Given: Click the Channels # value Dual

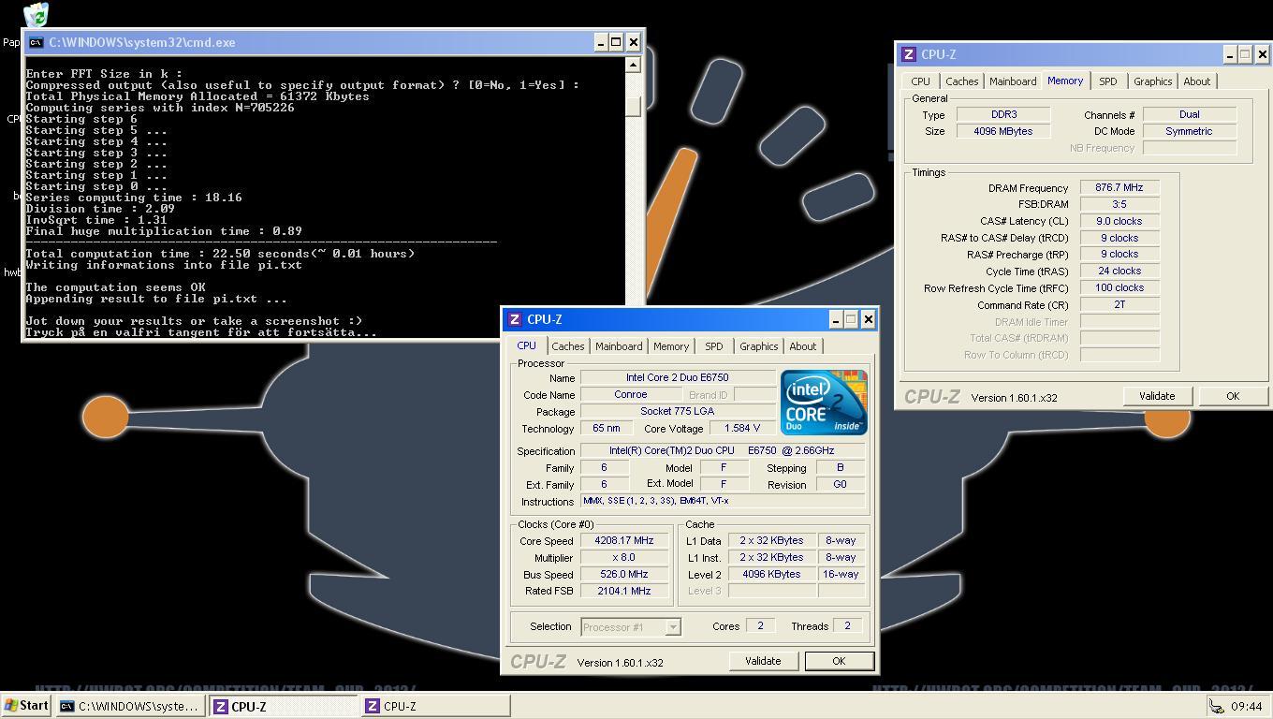Looking at the screenshot, I should point(1190,114).
